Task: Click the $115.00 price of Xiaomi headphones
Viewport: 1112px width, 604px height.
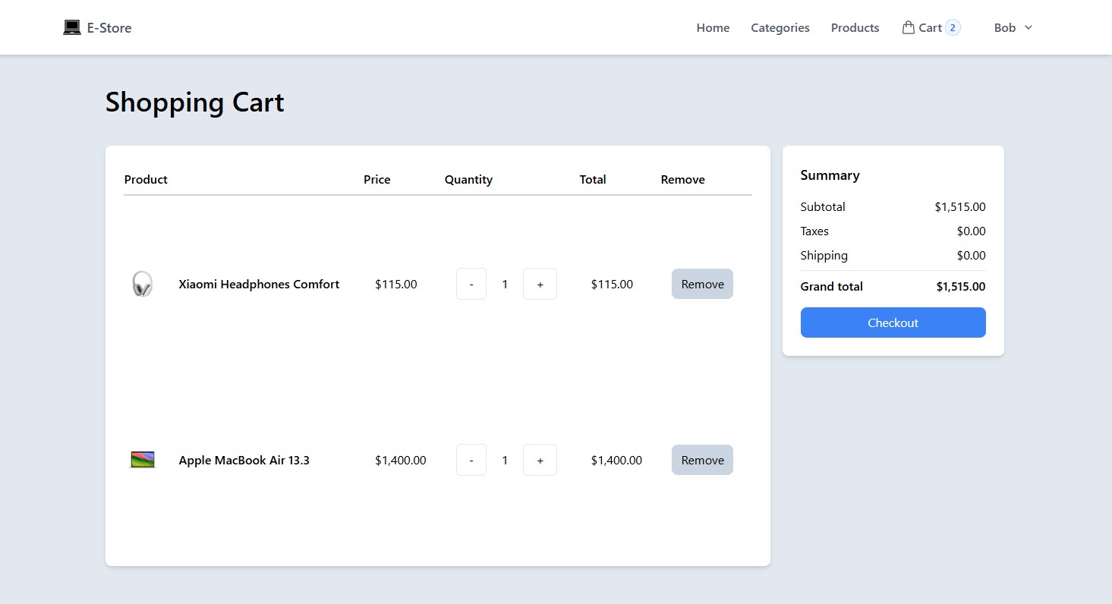Action: pos(395,284)
